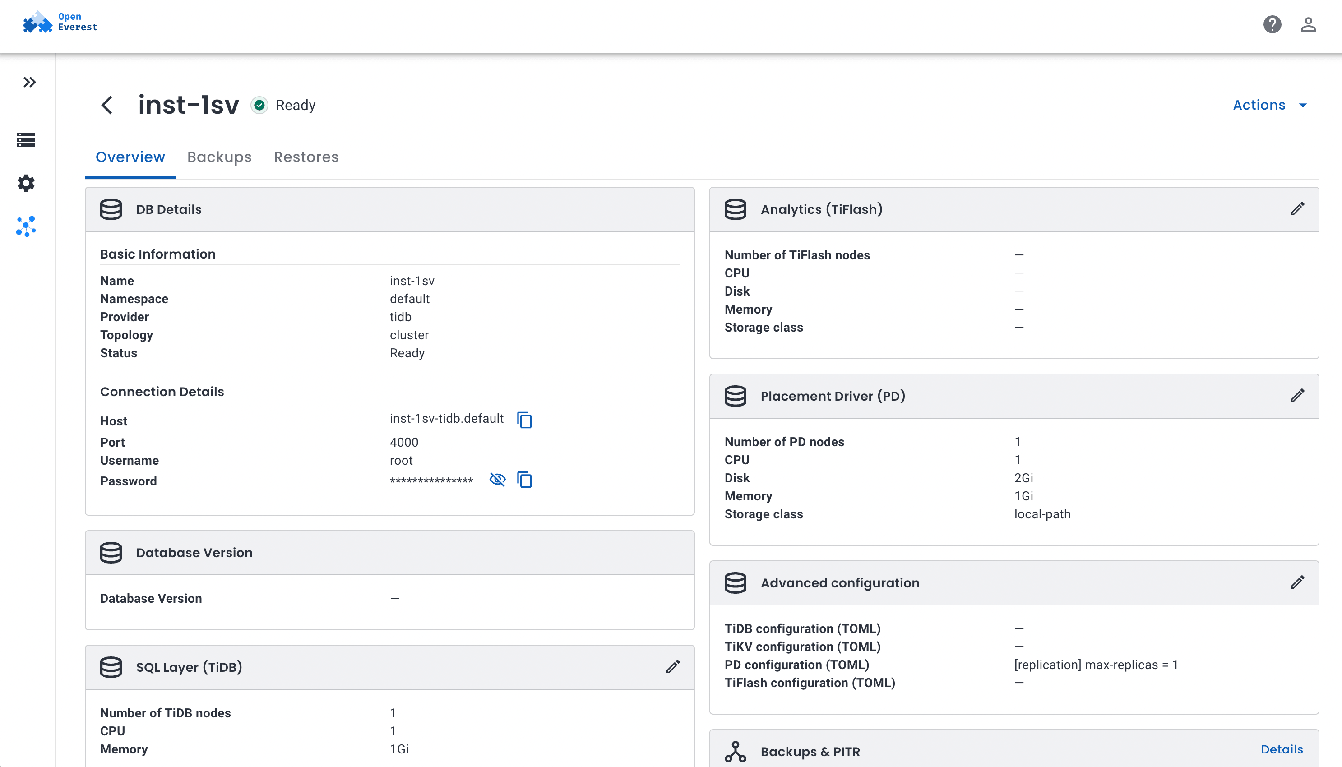Open the Actions dropdown menu
The width and height of the screenshot is (1342, 767).
click(1270, 105)
